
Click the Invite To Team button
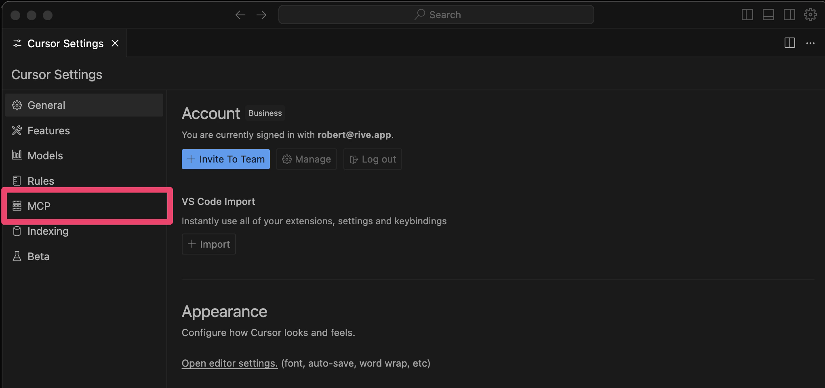click(226, 159)
